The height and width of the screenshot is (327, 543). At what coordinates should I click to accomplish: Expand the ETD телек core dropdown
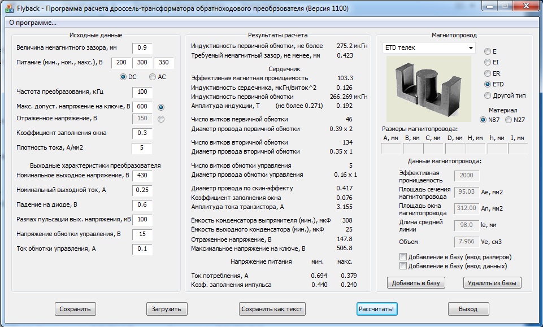click(470, 48)
